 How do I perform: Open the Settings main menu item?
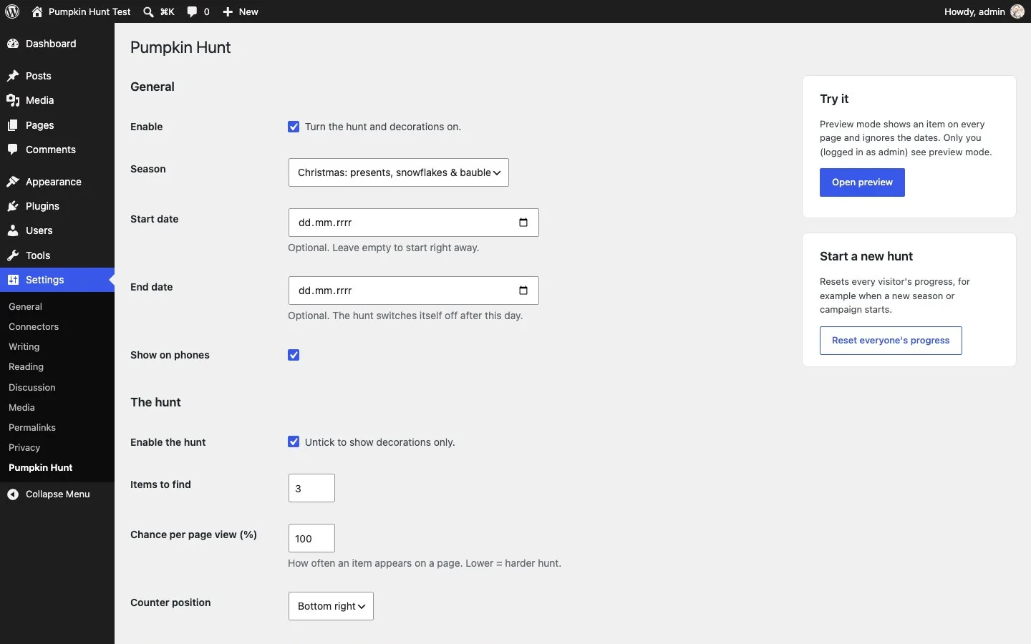[57, 280]
